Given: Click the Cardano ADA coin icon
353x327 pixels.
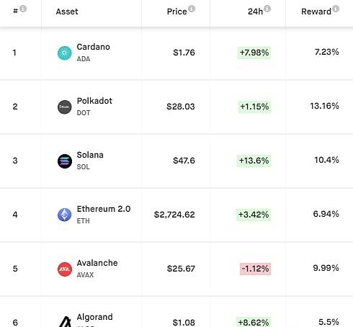Looking at the screenshot, I should coord(65,53).
